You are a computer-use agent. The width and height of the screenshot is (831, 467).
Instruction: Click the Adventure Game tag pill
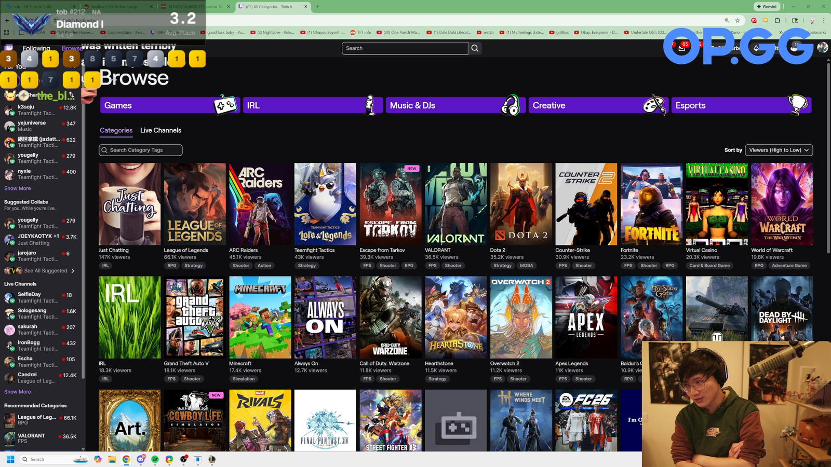pos(789,266)
